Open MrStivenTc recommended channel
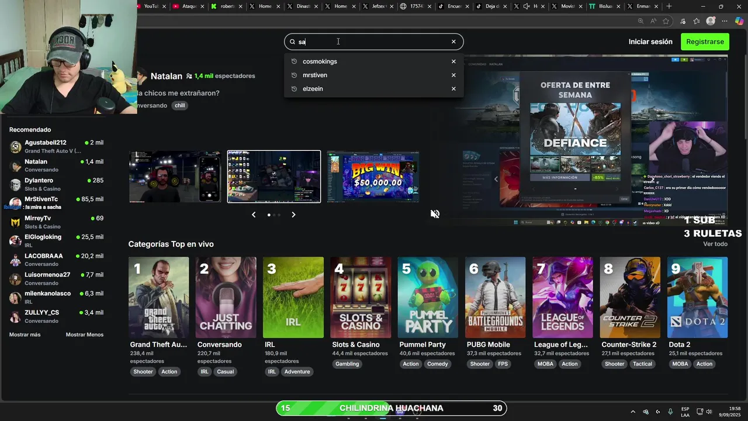Viewport: 748px width, 421px height. pyautogui.click(x=56, y=203)
